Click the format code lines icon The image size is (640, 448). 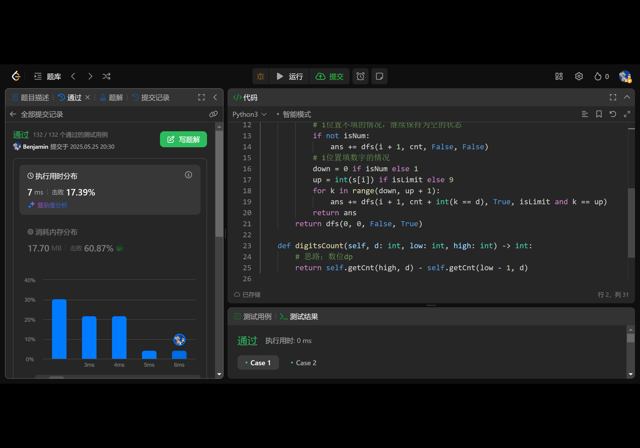(585, 114)
